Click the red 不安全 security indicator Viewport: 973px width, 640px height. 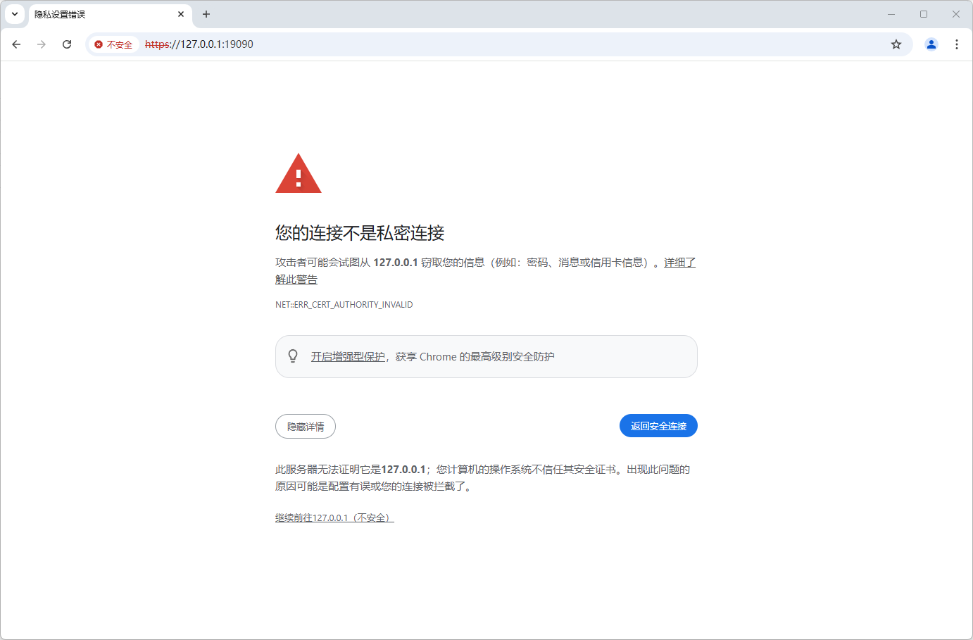pyautogui.click(x=113, y=44)
